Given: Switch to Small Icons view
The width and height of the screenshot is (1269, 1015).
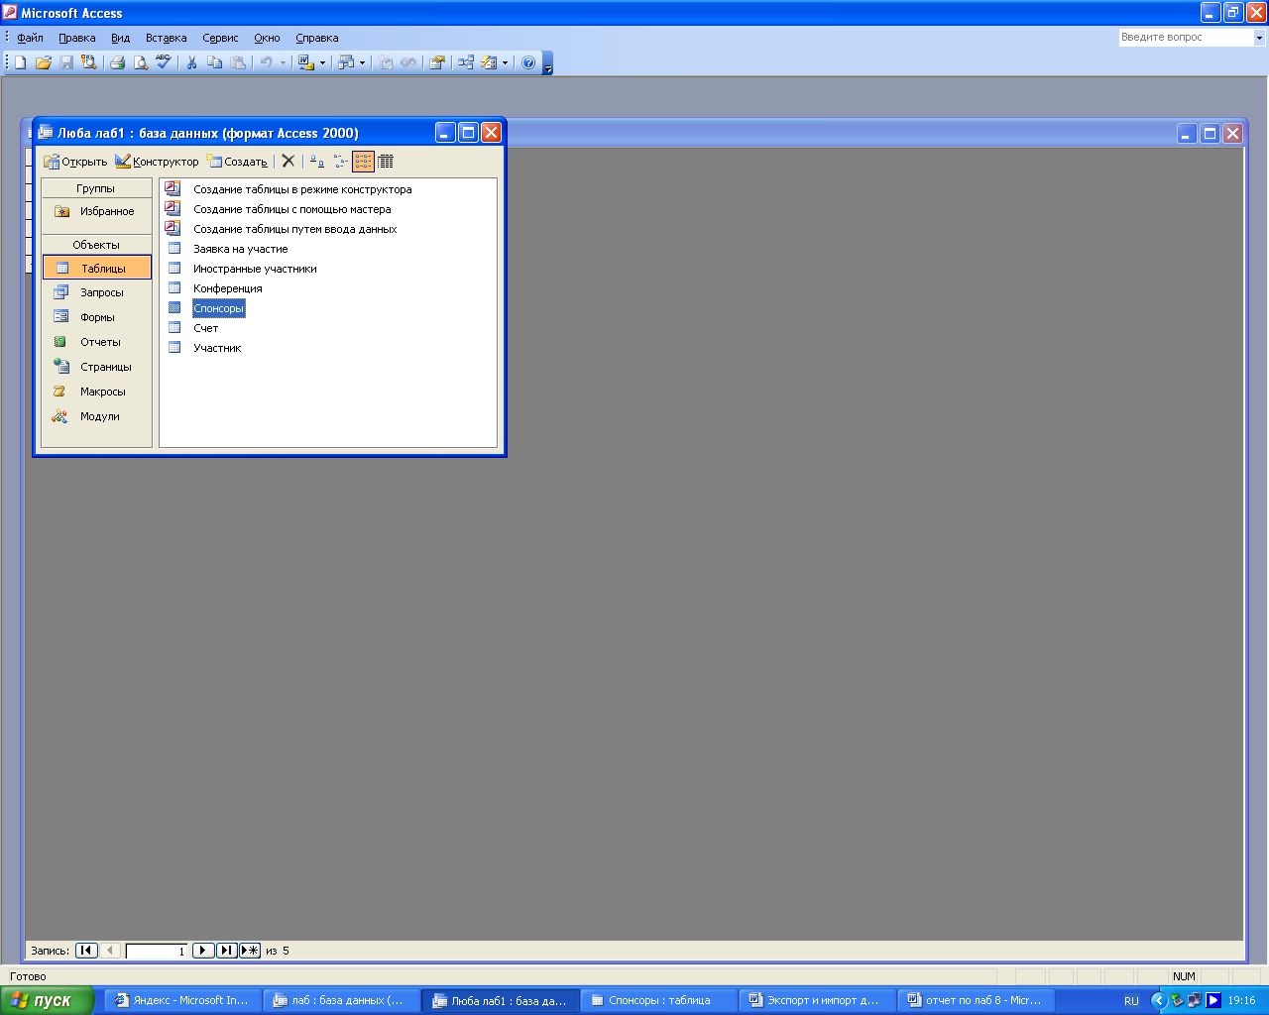Looking at the screenshot, I should point(340,161).
